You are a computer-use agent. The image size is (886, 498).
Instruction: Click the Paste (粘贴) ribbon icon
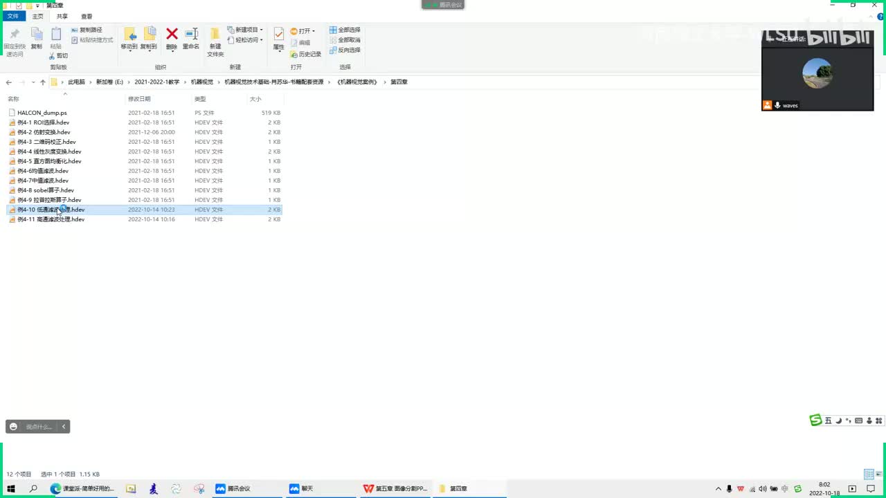(56, 35)
